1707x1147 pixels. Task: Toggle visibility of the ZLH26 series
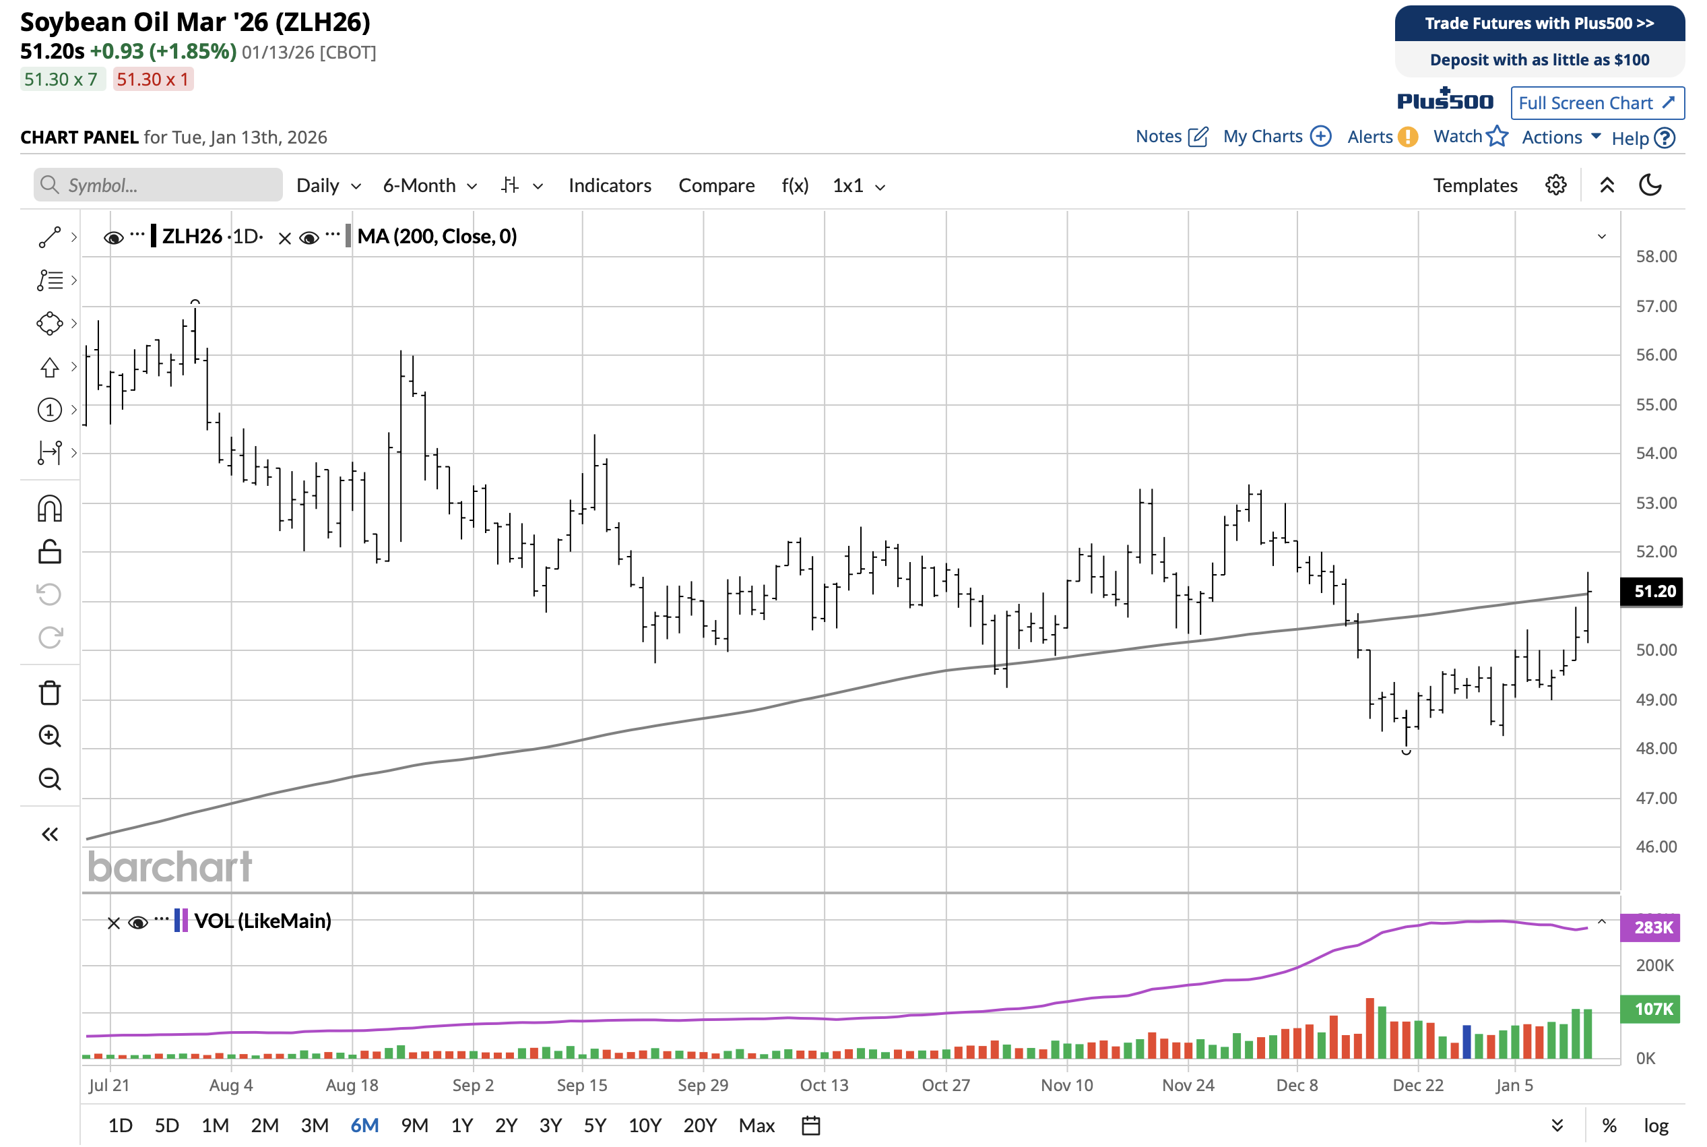click(x=113, y=237)
